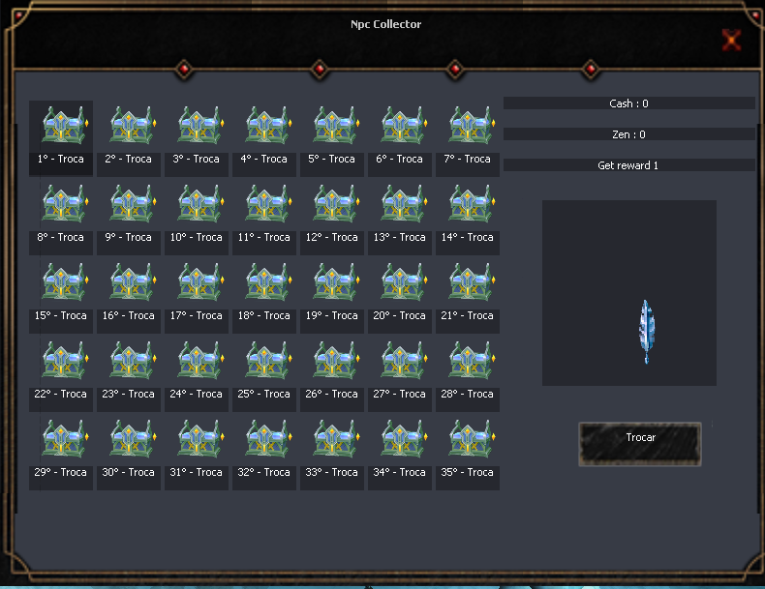765x589 pixels.
Task: Select the chest icon above 16° - Troca
Action: (x=133, y=282)
